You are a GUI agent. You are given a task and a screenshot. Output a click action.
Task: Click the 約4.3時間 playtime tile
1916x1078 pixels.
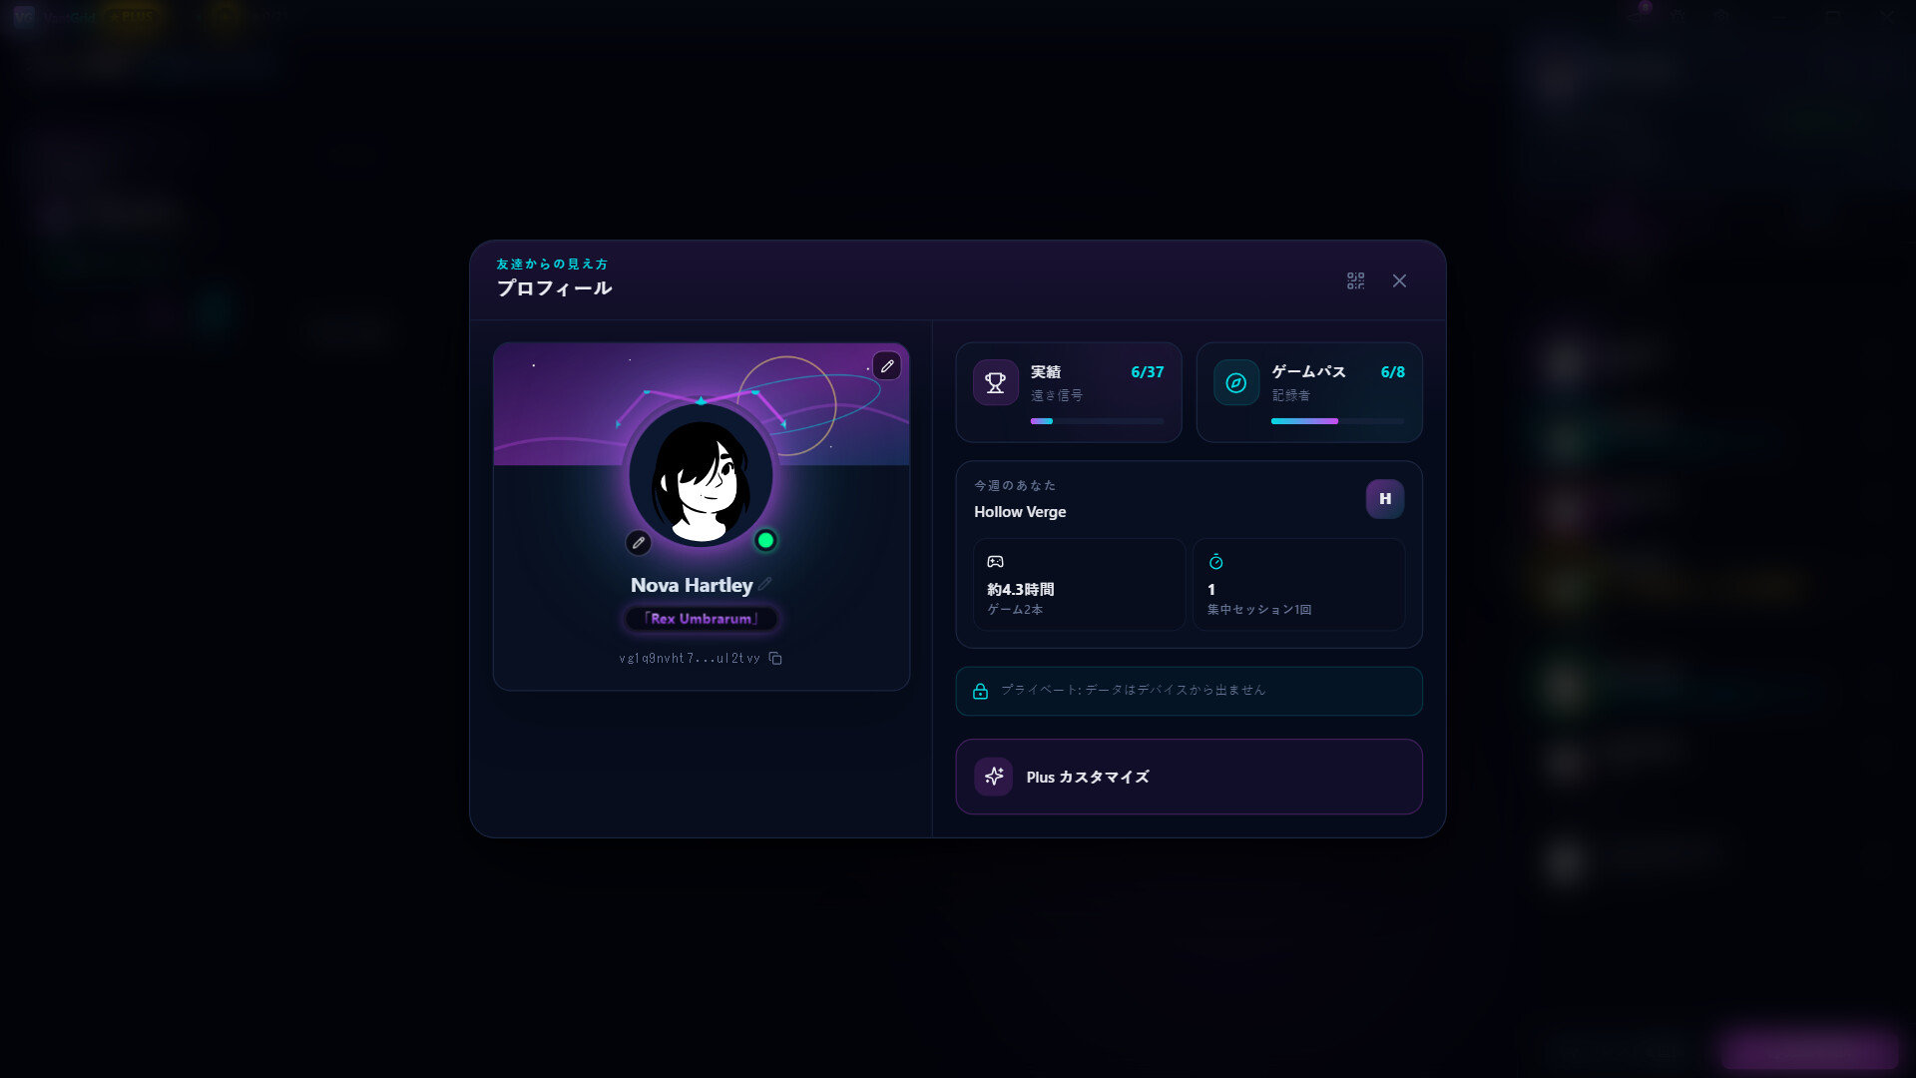coord(1079,585)
